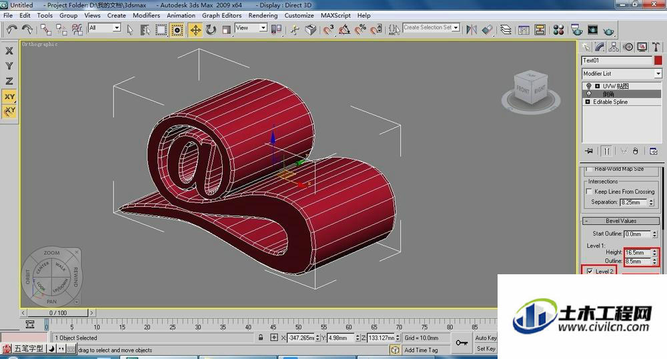Viewport: 667px width, 359px height.
Task: Open the Rendered Frame Window icon
Action: 592,29
